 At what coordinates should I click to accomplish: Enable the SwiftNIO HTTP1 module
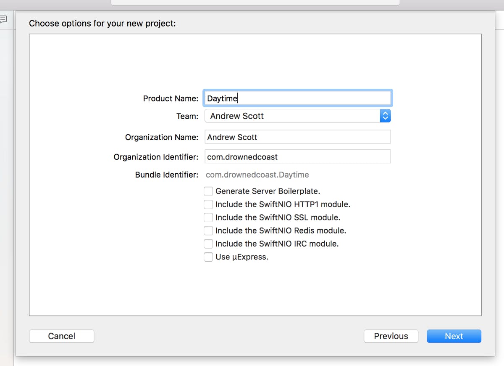tap(208, 204)
